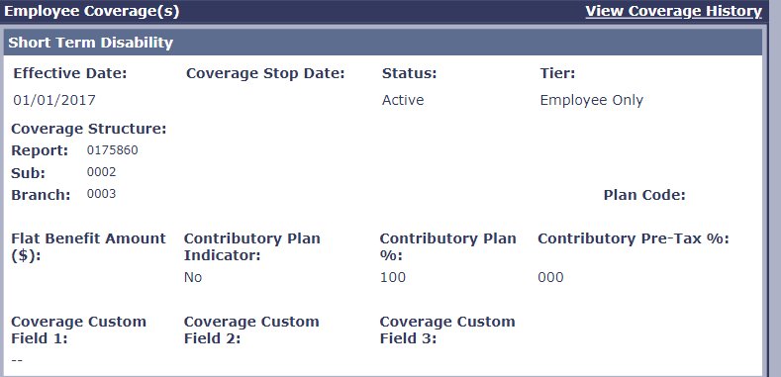Click the Coverage Structure label
Viewport: 781px width, 377px height.
point(89,129)
